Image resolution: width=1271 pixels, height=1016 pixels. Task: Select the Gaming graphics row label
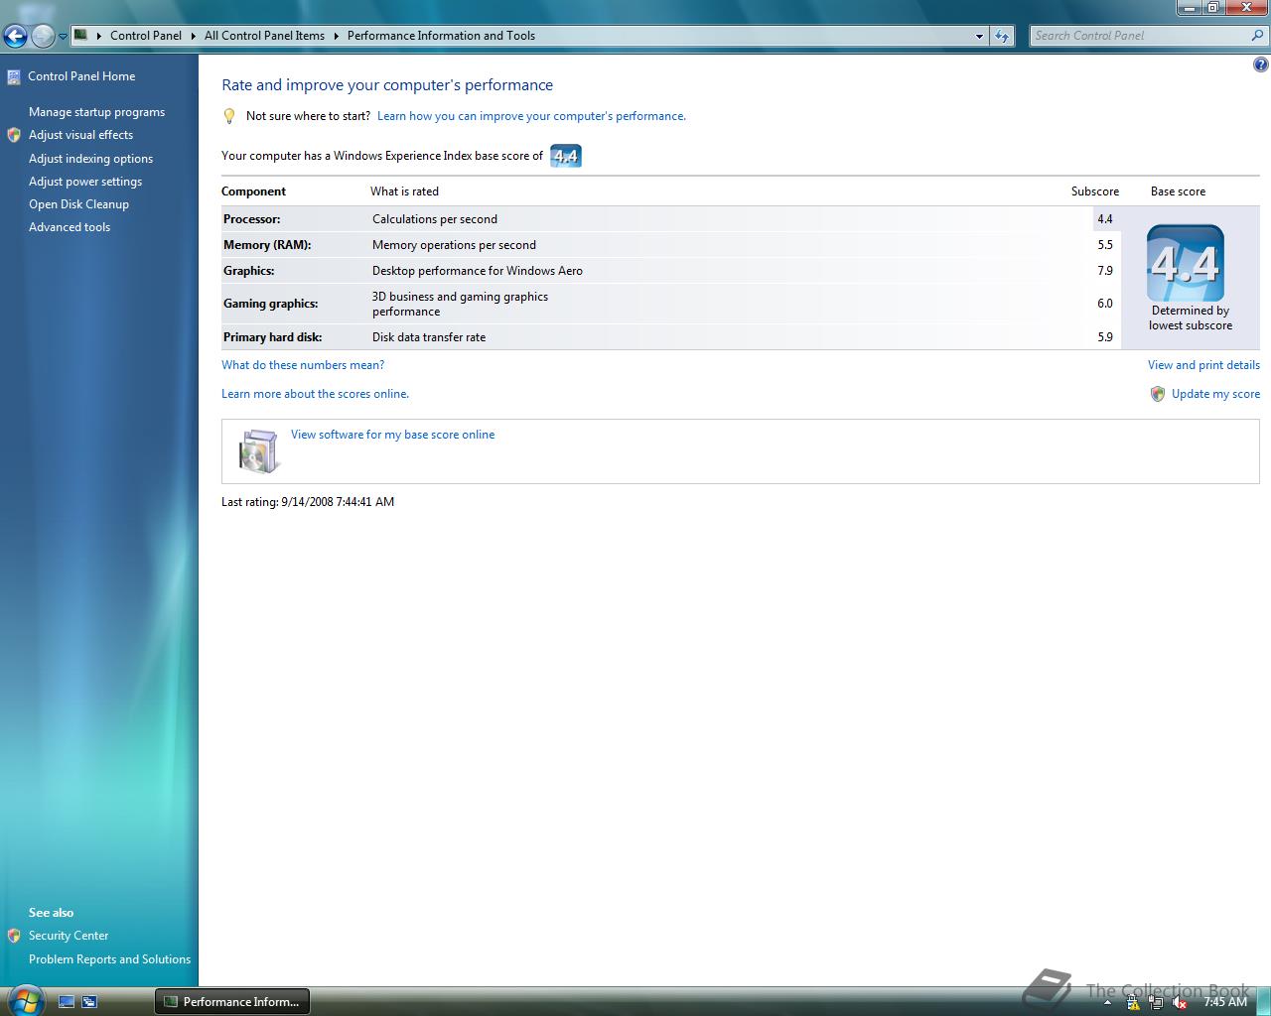(x=271, y=304)
